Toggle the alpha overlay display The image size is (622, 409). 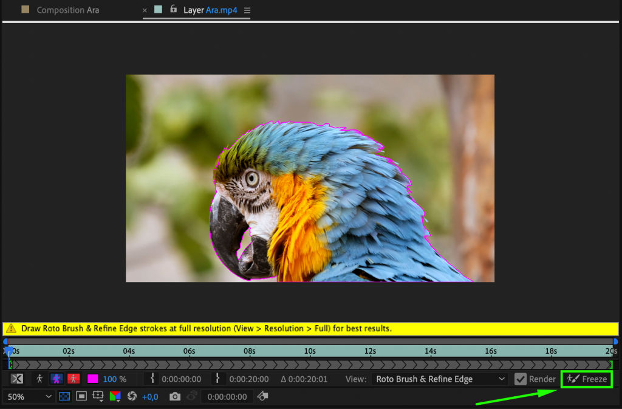73,379
